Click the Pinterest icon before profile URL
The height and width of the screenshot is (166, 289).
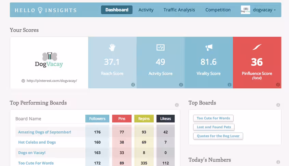click(x=23, y=81)
